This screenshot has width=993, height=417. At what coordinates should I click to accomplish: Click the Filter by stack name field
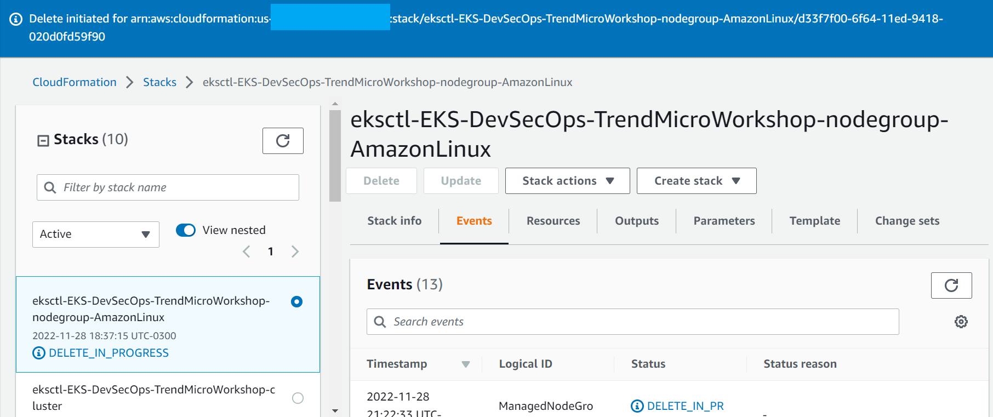click(168, 187)
